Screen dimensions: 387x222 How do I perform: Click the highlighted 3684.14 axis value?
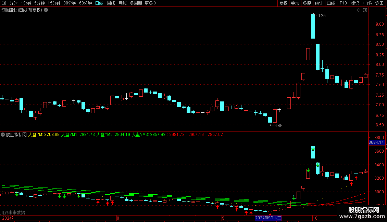pyautogui.click(x=376, y=142)
